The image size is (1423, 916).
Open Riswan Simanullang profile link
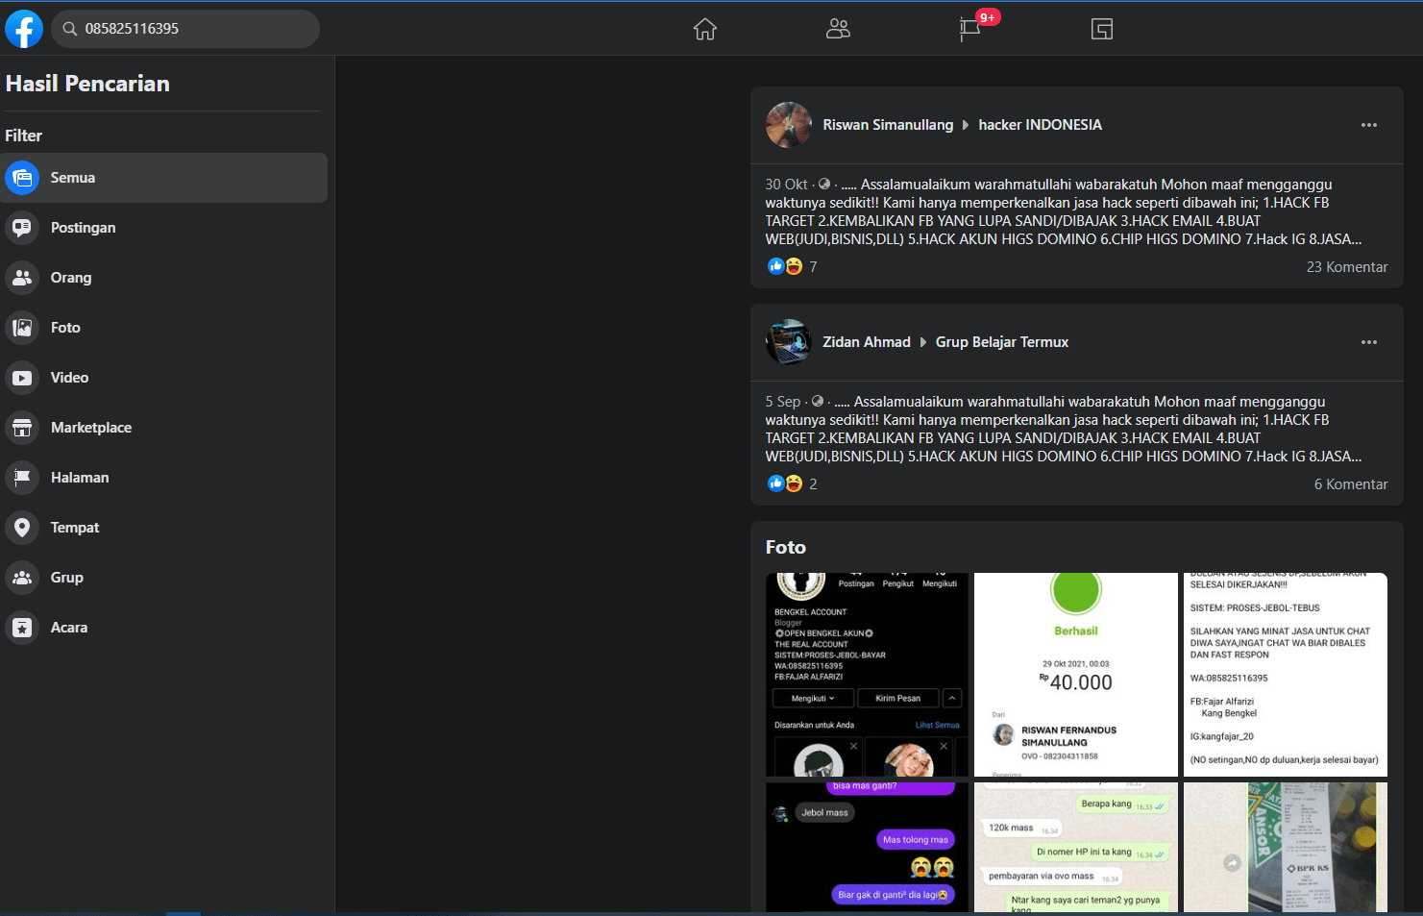888,125
